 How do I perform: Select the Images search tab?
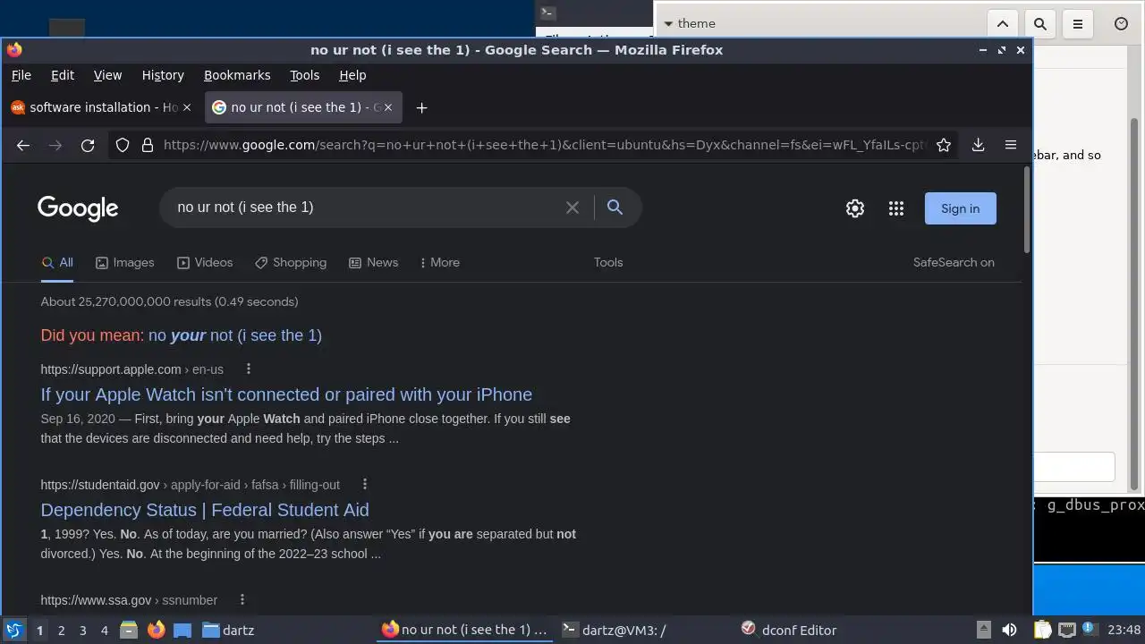125,262
